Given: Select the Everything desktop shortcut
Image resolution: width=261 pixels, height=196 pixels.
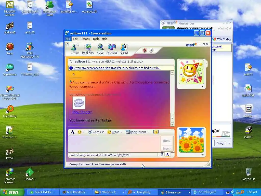Looking at the screenshot, I should pos(10,112).
